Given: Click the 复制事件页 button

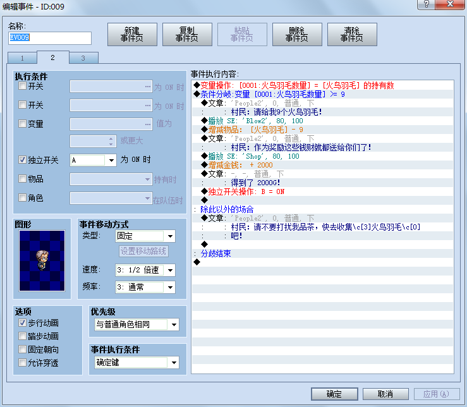Looking at the screenshot, I should (x=187, y=35).
